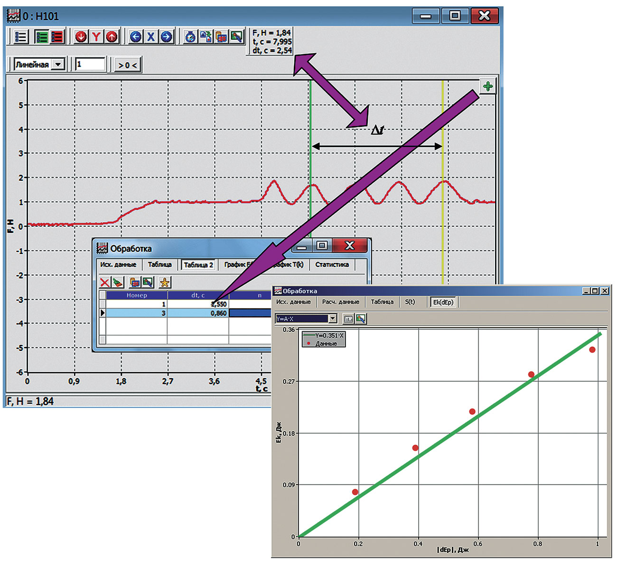Click the red Y-axis scale up arrow
This screenshot has height=563, width=617.
[112, 37]
